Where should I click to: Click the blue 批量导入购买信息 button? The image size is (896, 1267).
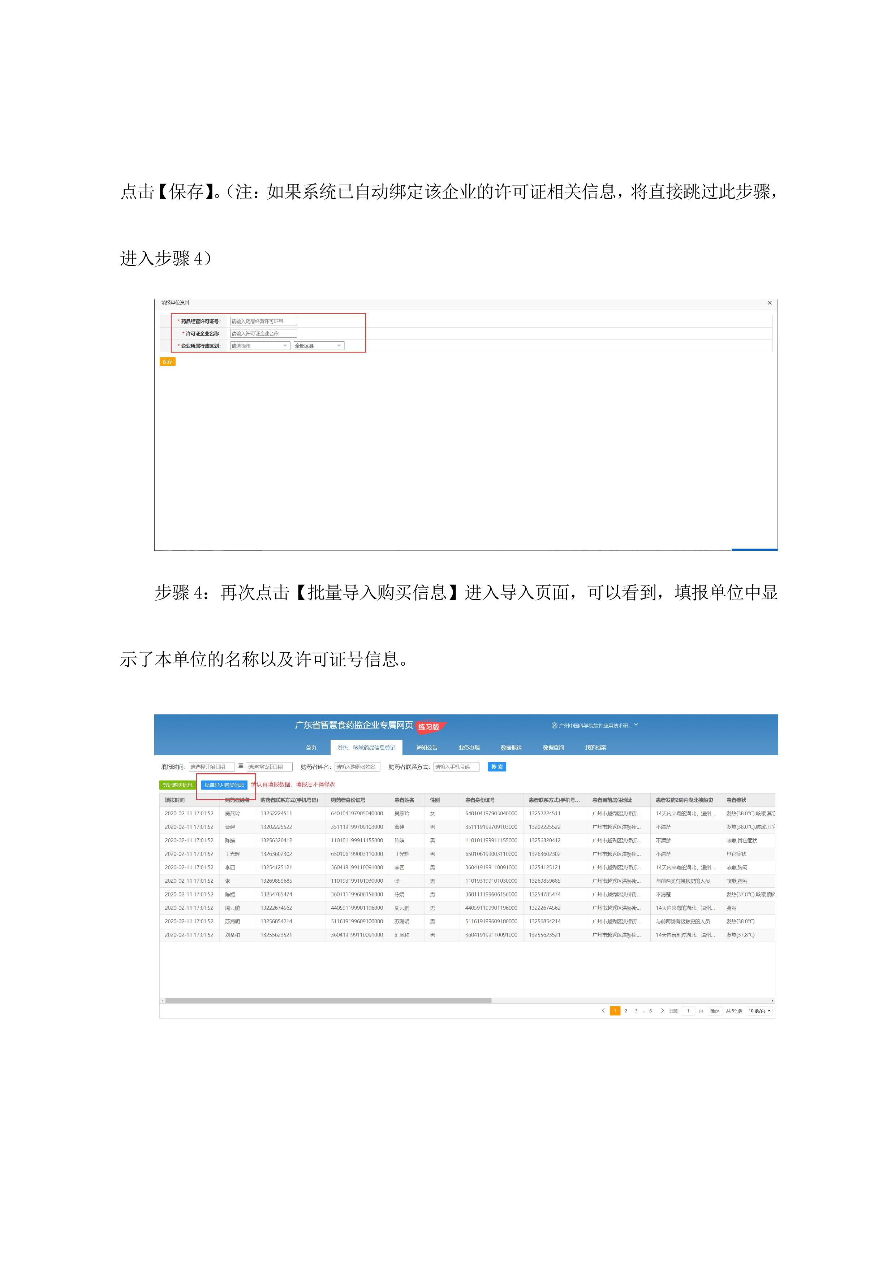click(224, 785)
